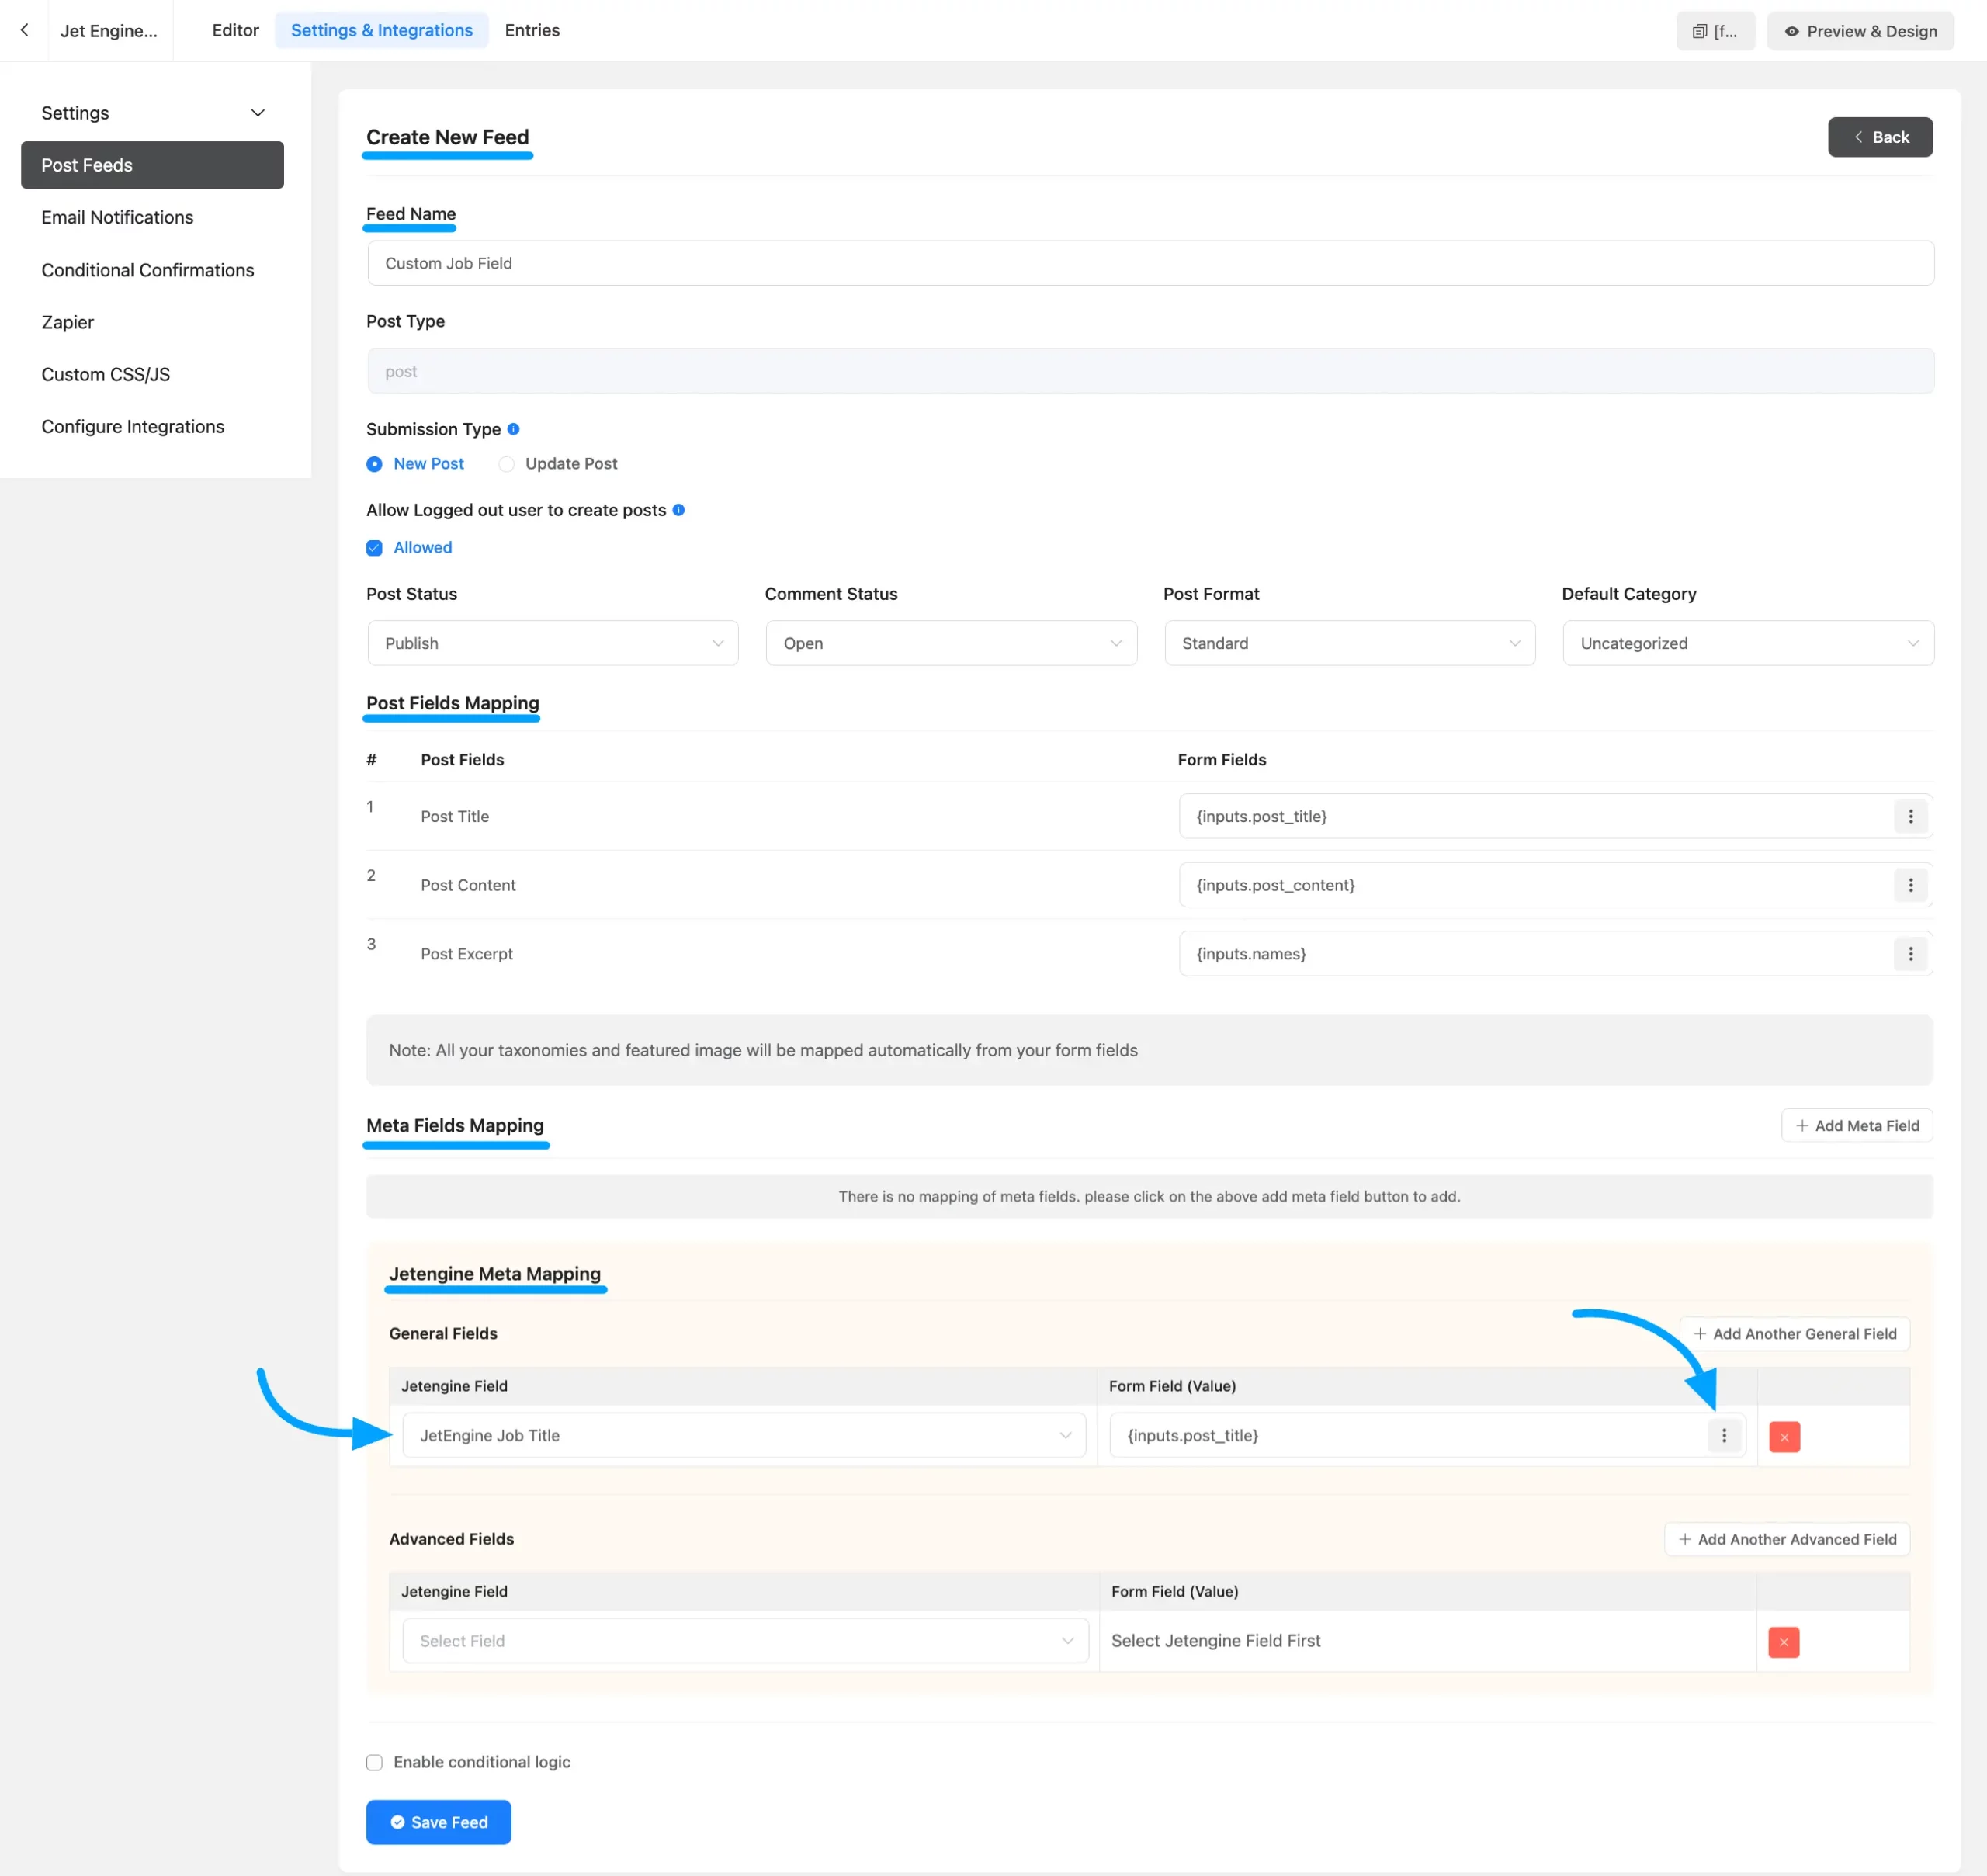Click the Save Feed button
The width and height of the screenshot is (1987, 1876).
pyautogui.click(x=438, y=1822)
